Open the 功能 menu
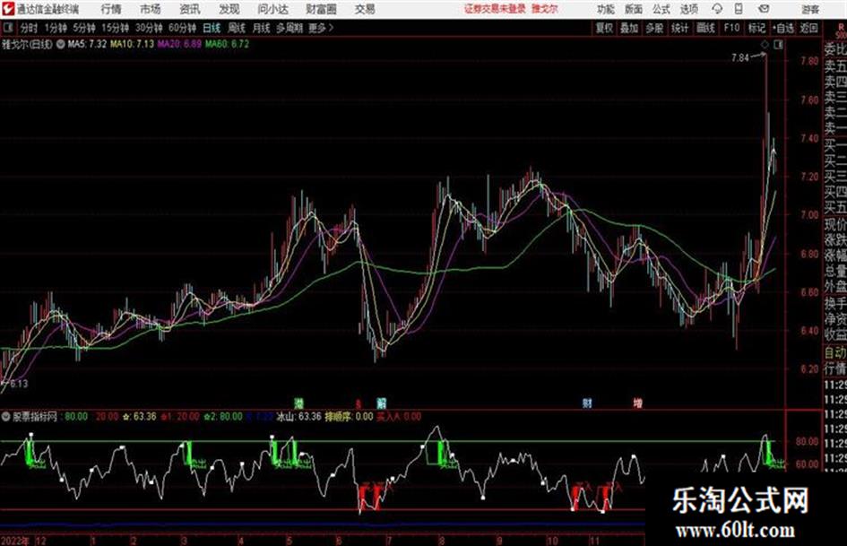This screenshot has height=546, width=847. tap(606, 9)
